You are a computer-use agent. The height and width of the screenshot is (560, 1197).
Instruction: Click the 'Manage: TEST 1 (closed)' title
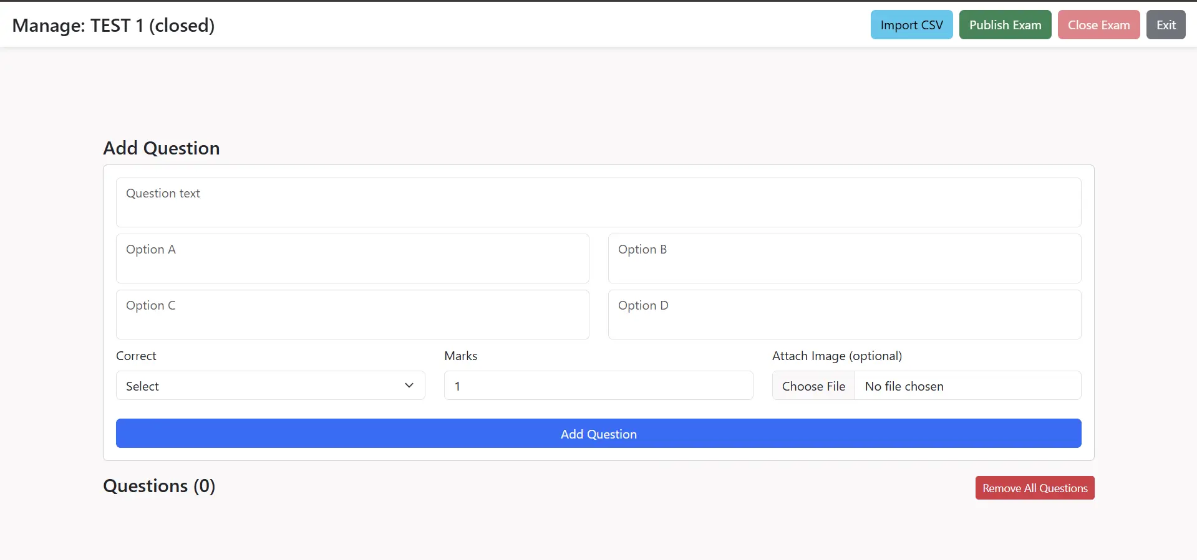[114, 26]
